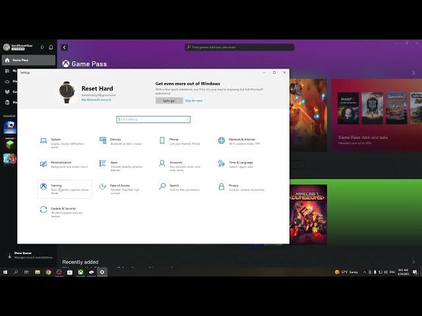Image resolution: width=422 pixels, height=316 pixels.
Task: Open the Apps settings category
Action: 123,166
